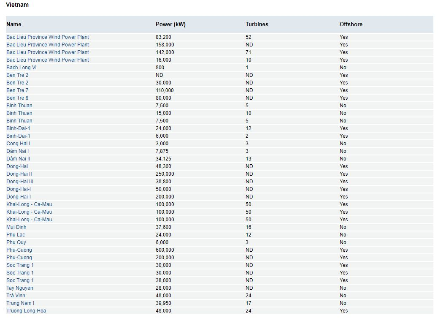
Task: Open Dong-Hai-I link with 200,000 kW
Action: pos(19,197)
